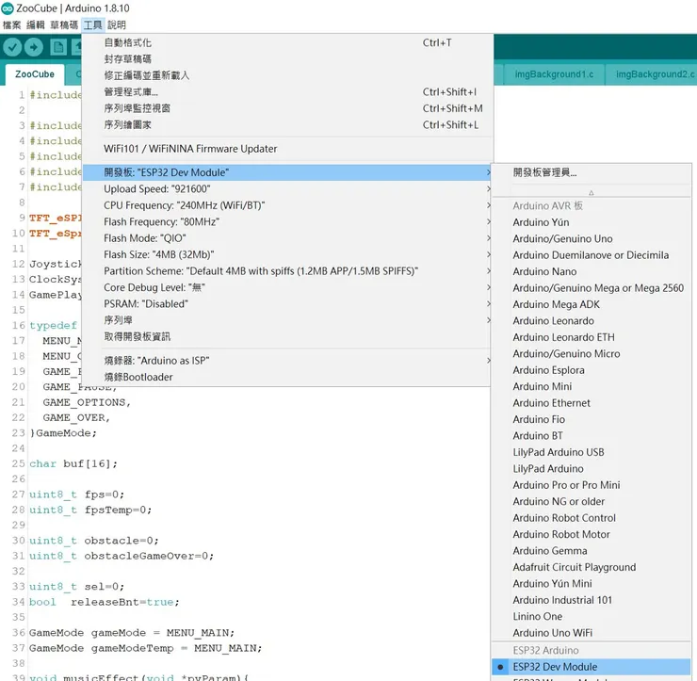Click the New sketch page icon
The image size is (697, 681).
click(58, 47)
